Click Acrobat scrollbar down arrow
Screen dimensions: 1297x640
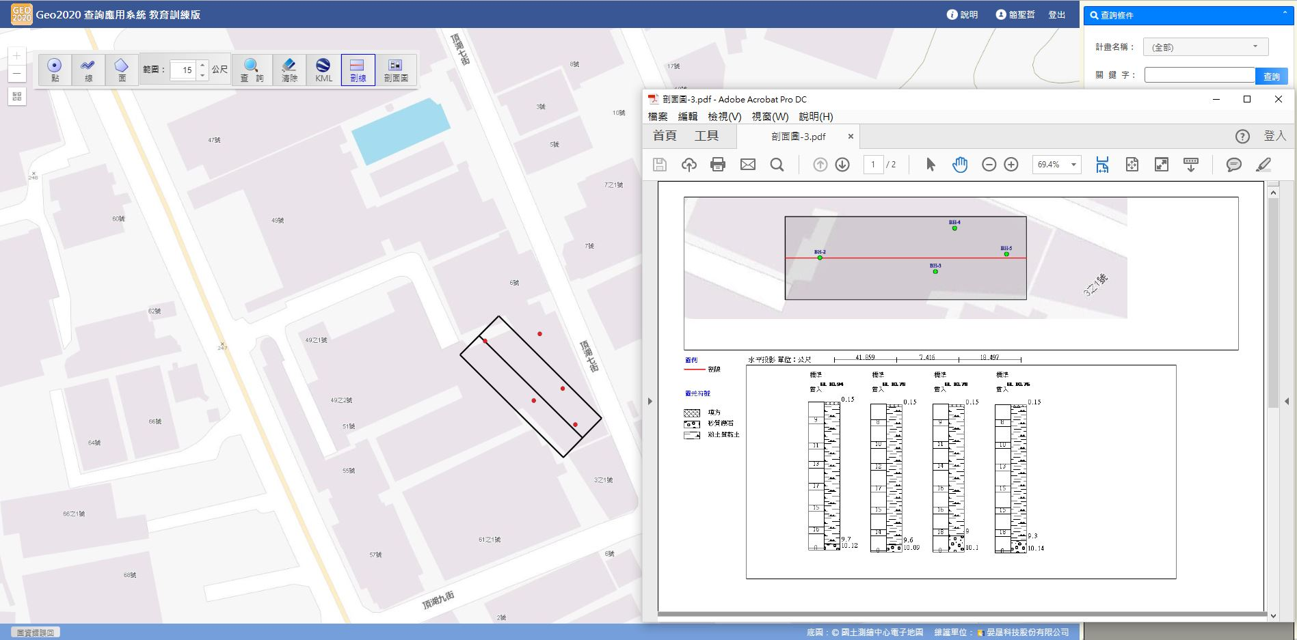(x=1273, y=615)
